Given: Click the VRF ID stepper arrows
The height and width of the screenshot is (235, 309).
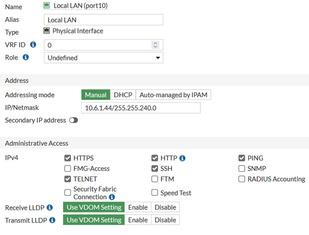Looking at the screenshot, I should [x=155, y=45].
